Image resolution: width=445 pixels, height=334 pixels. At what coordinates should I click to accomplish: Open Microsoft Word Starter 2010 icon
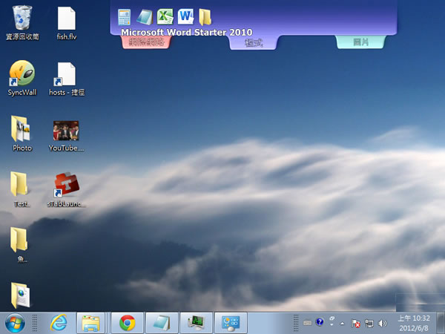[x=185, y=16]
